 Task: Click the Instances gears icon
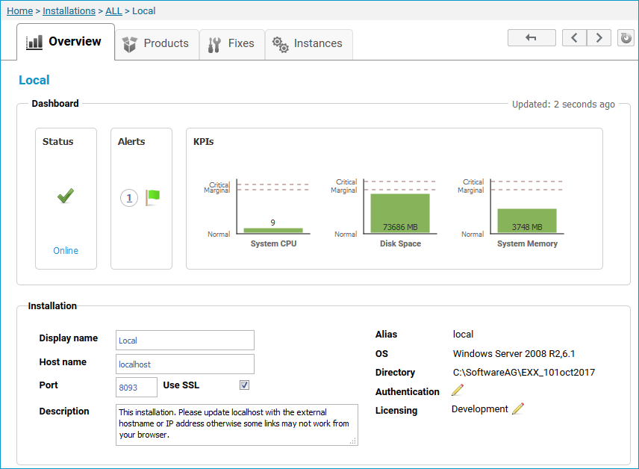point(281,45)
